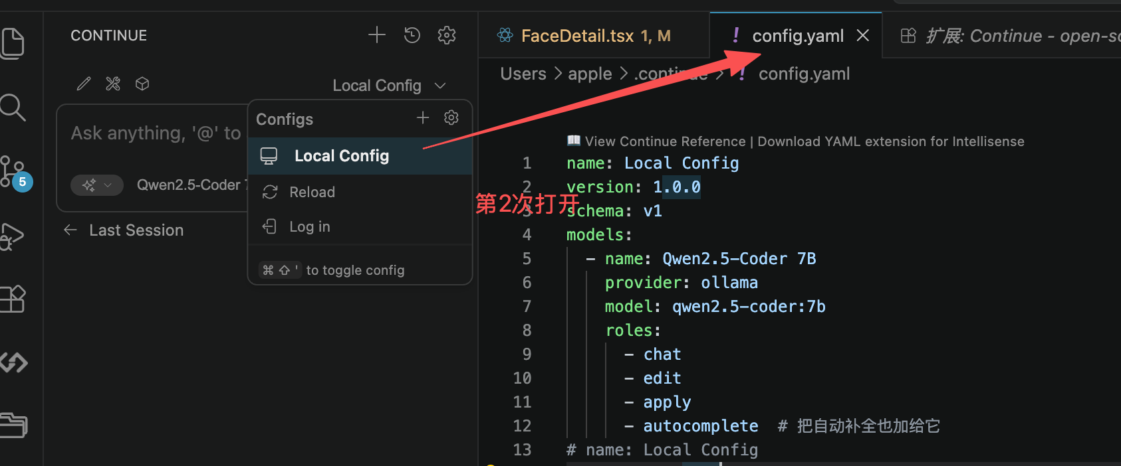Screen dimensions: 1121x466
Task: Click 'provider: ollama' line
Action: pos(682,283)
